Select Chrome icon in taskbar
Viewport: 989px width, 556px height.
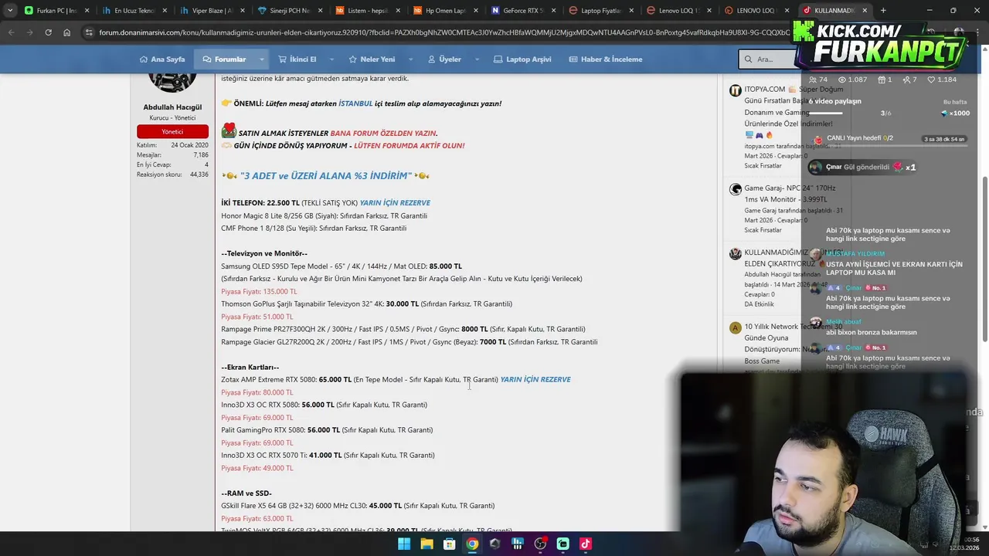472,544
